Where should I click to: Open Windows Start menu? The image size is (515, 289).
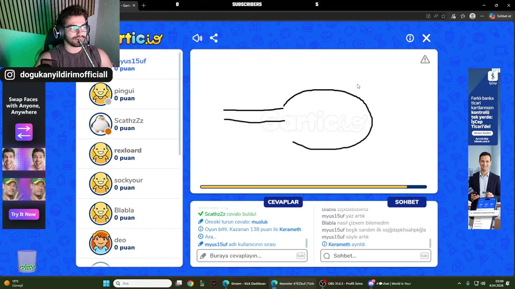106,283
